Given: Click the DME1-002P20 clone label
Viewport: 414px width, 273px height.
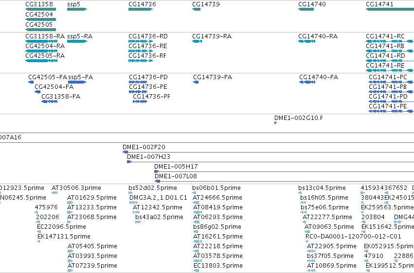Looking at the screenshot, I should (x=144, y=147).
